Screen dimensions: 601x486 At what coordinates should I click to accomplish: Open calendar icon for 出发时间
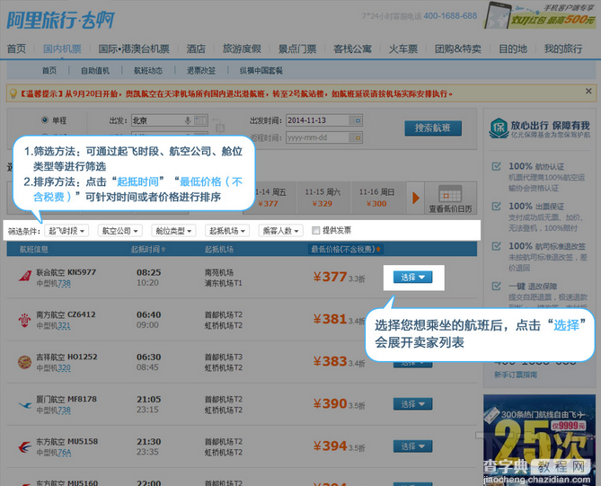356,120
